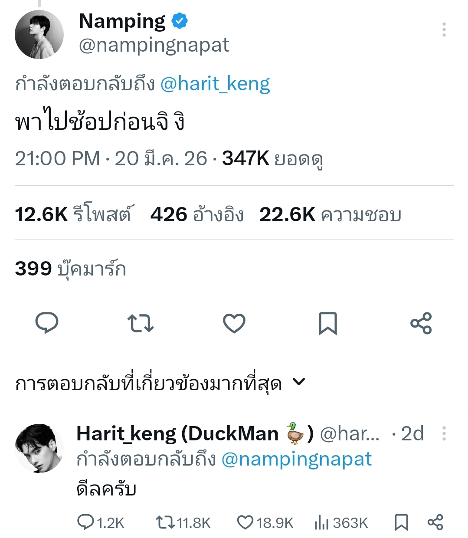
Task: Bookmark Namping's tweet
Action: pyautogui.click(x=328, y=323)
